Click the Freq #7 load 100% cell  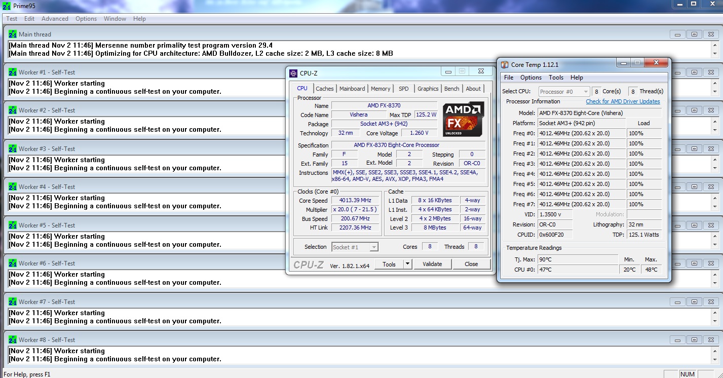(644, 204)
